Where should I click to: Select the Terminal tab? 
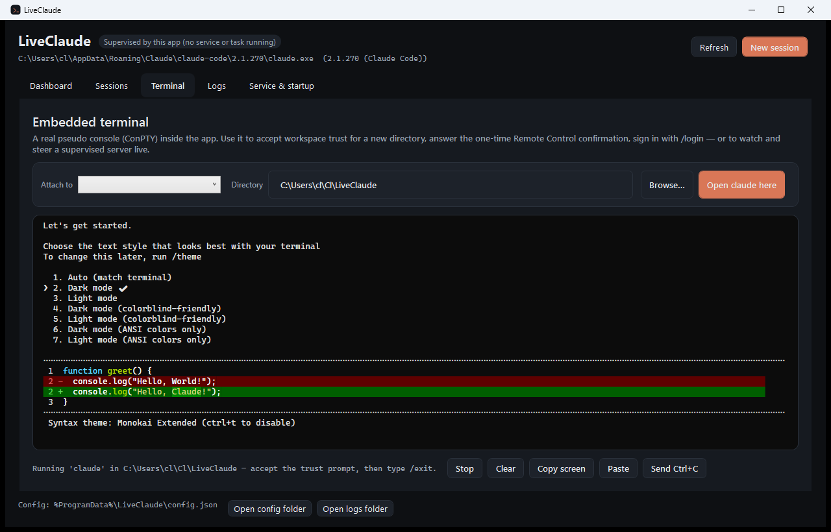(x=168, y=86)
